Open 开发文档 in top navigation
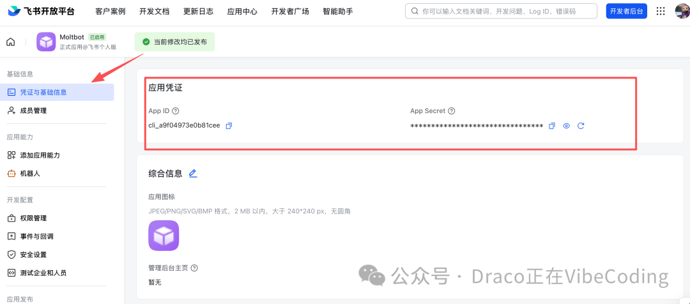The image size is (690, 304). pos(154,11)
